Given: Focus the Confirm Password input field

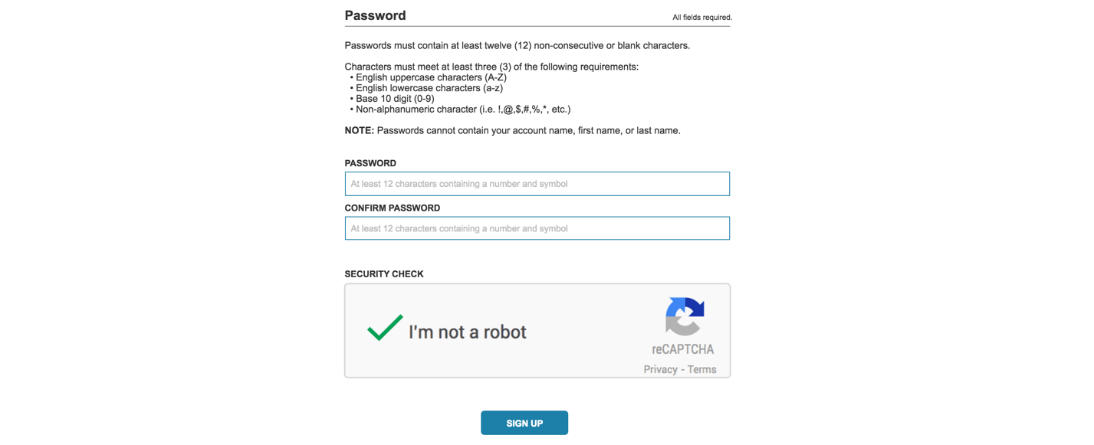Looking at the screenshot, I should point(537,228).
